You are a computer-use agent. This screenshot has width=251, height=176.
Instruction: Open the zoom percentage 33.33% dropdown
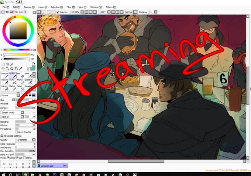click(x=82, y=12)
